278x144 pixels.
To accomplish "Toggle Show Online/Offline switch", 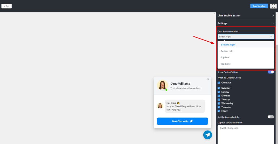I will 271,72.
